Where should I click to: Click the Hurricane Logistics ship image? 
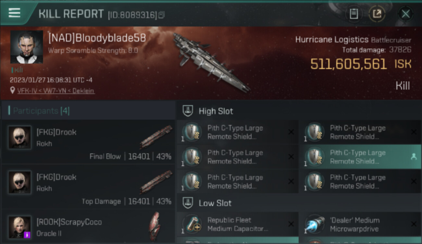tap(211, 62)
